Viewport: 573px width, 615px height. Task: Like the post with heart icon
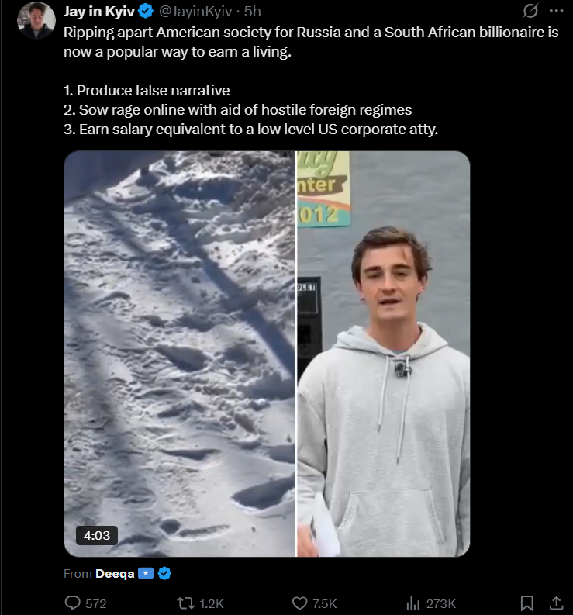[300, 603]
